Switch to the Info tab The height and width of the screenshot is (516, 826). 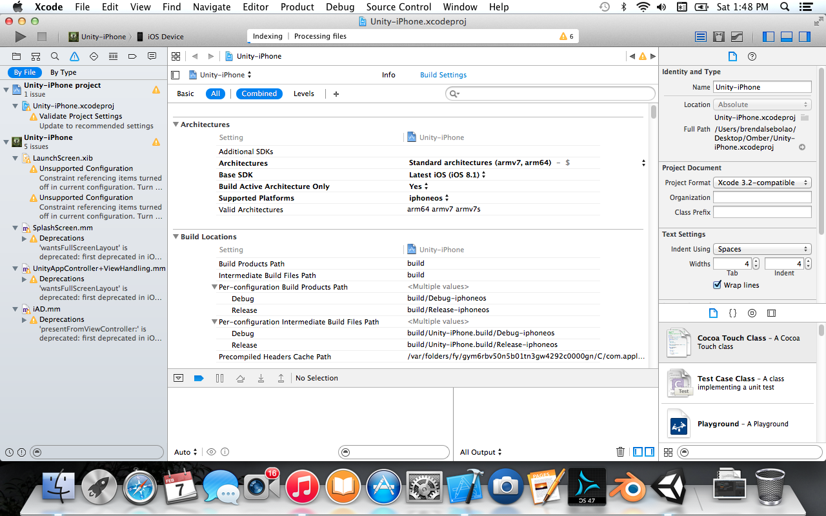pyautogui.click(x=388, y=75)
